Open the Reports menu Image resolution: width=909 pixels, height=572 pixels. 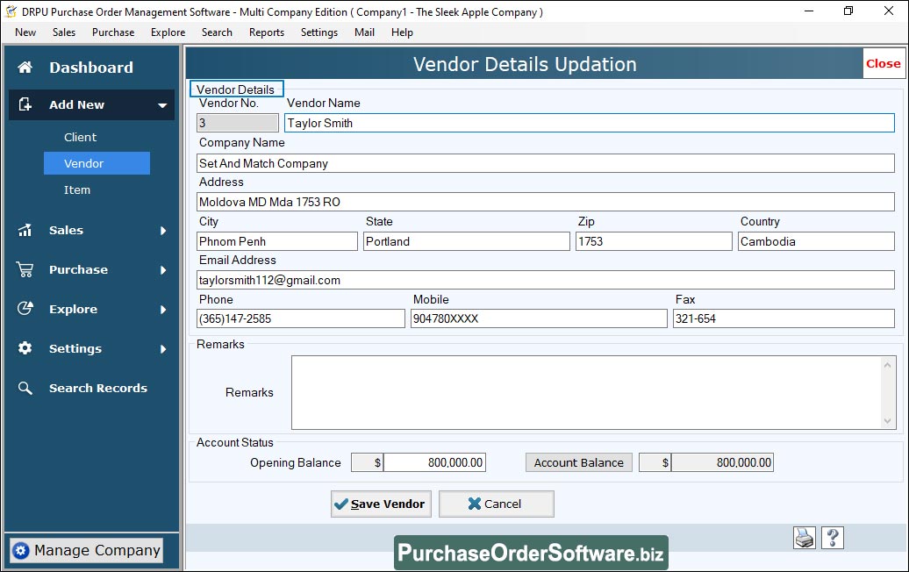coord(267,32)
